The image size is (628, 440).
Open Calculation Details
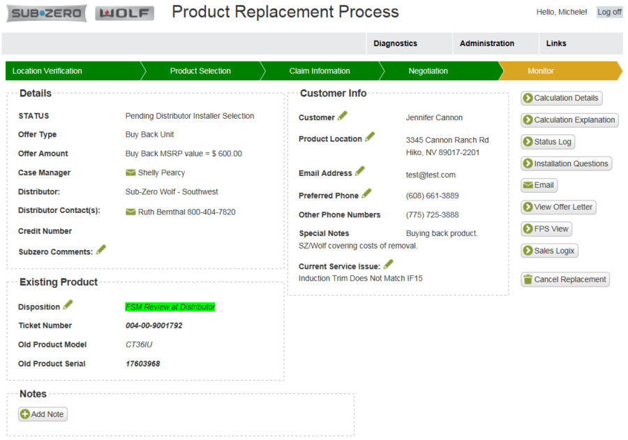[x=562, y=98]
